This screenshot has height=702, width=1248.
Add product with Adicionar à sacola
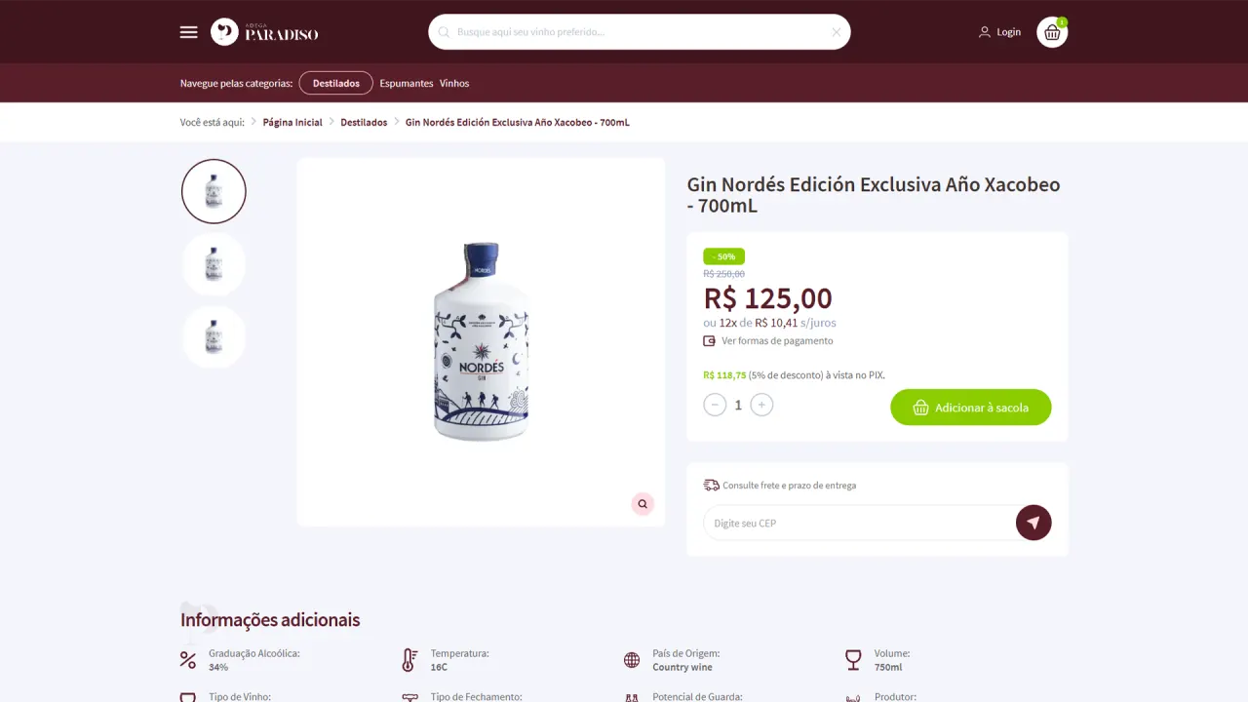(971, 408)
